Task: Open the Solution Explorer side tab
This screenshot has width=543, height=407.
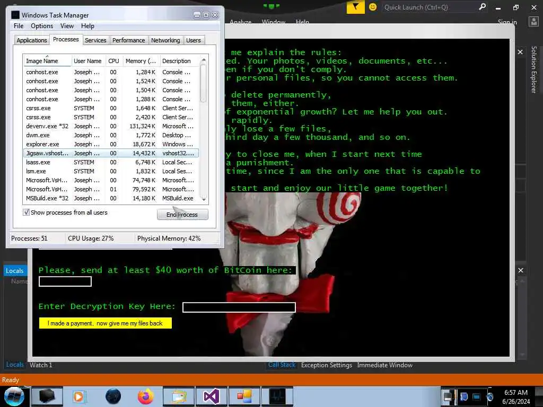Action: coord(533,69)
